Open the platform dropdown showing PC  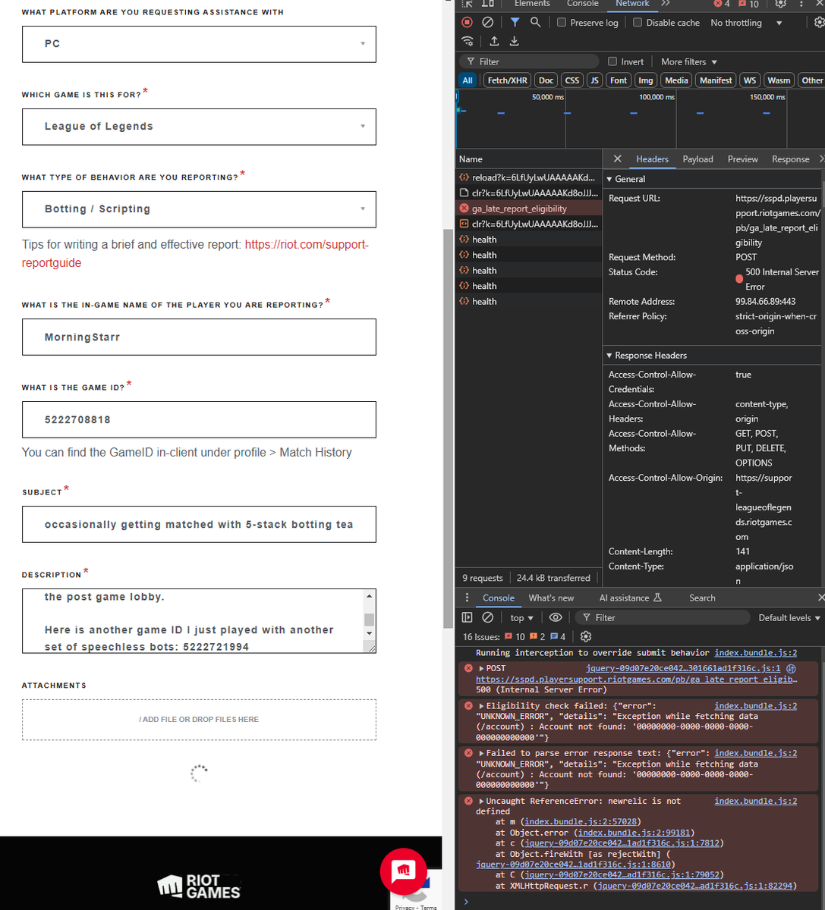(199, 44)
